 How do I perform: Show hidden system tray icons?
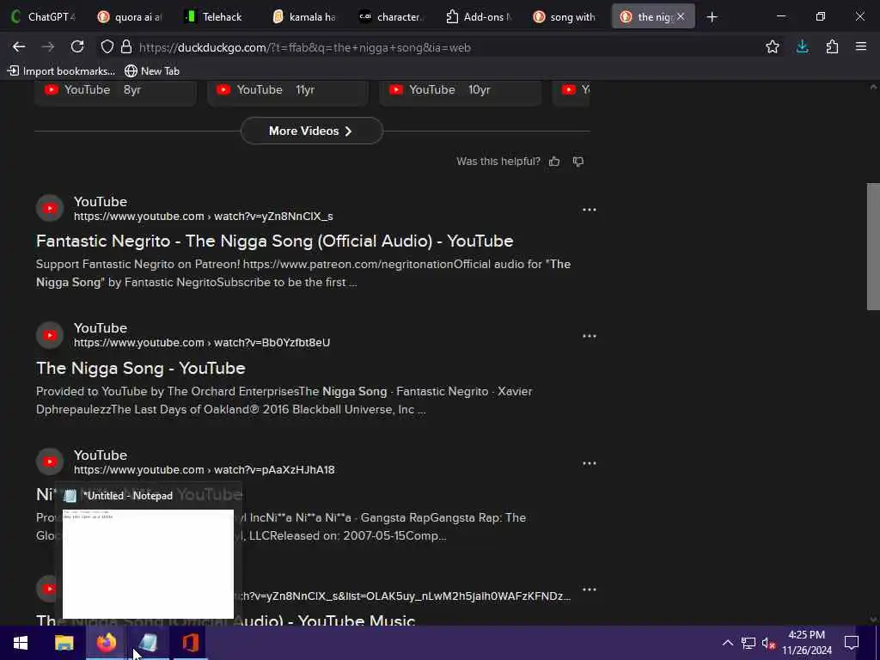tap(727, 643)
